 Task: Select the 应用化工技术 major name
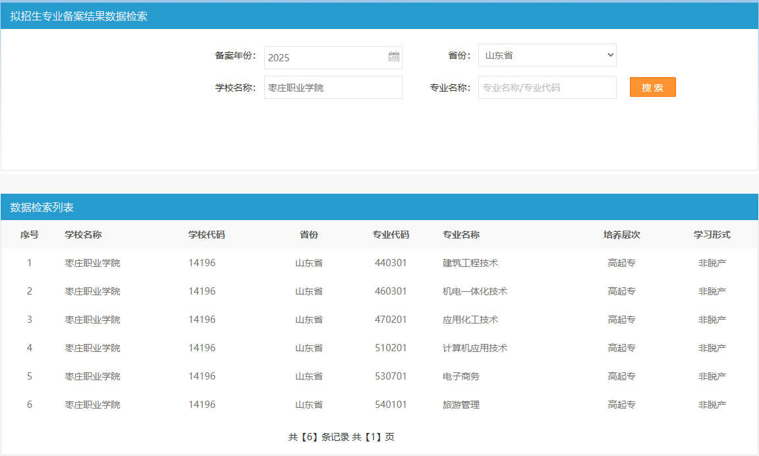[470, 320]
